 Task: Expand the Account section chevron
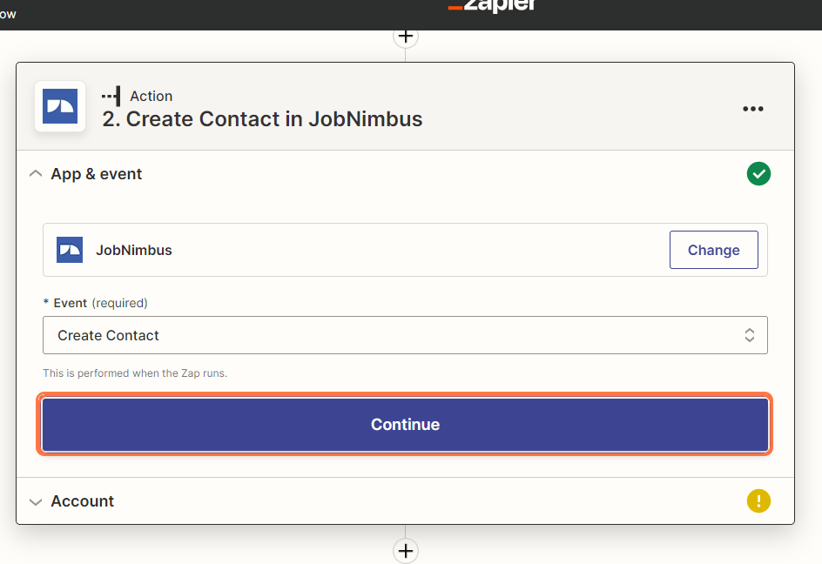click(36, 502)
